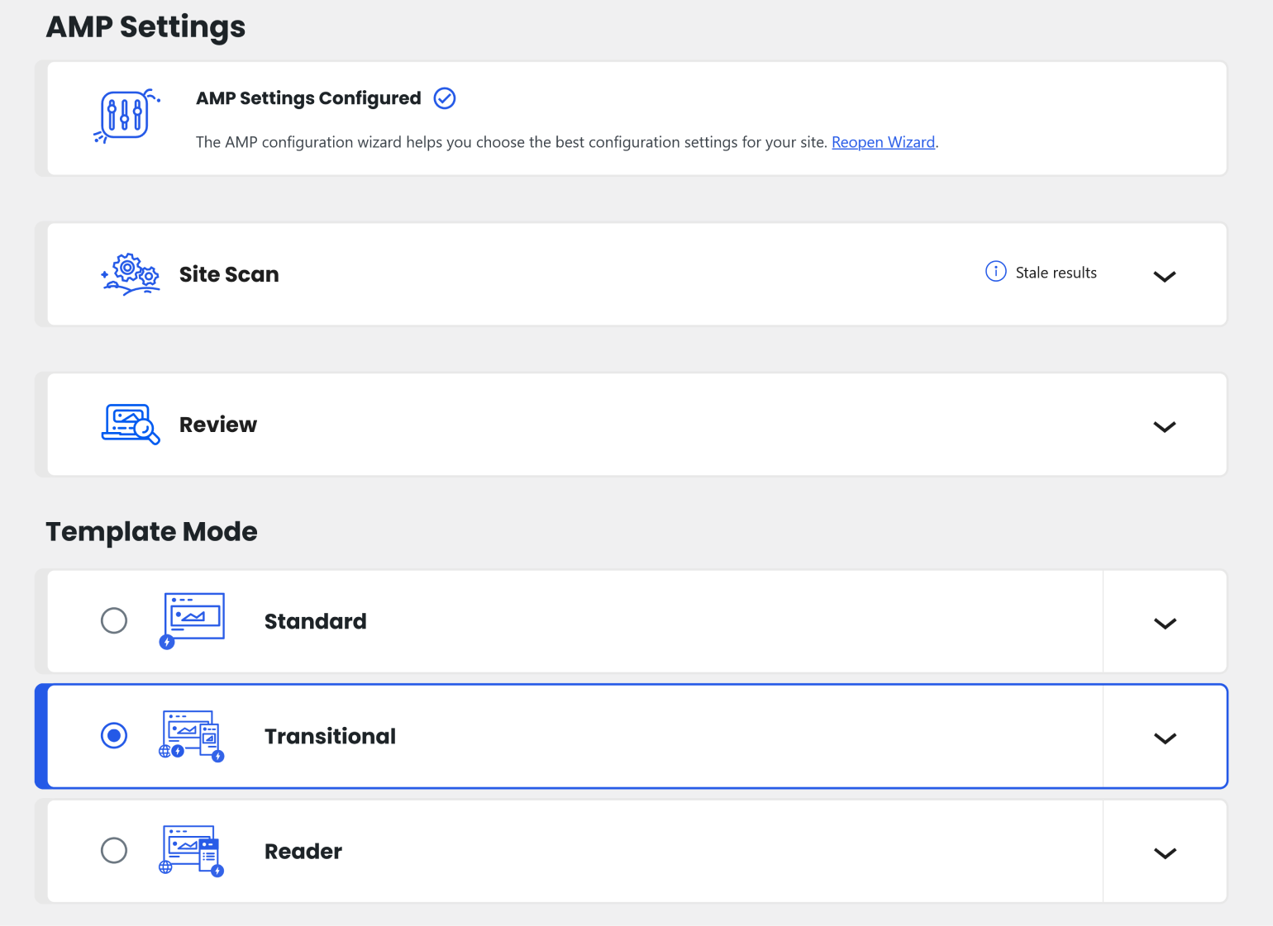
Task: Expand the Standard mode details chevron
Action: pyautogui.click(x=1165, y=624)
